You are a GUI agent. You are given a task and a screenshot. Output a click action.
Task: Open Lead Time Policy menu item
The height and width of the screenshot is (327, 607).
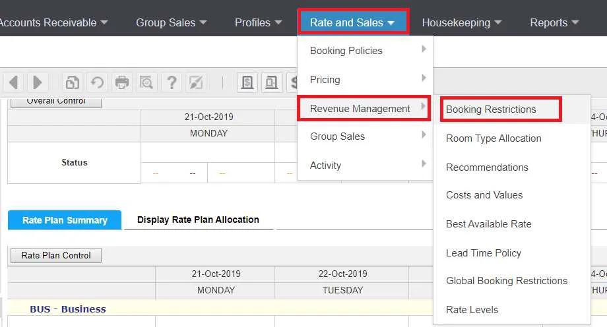(x=512, y=253)
